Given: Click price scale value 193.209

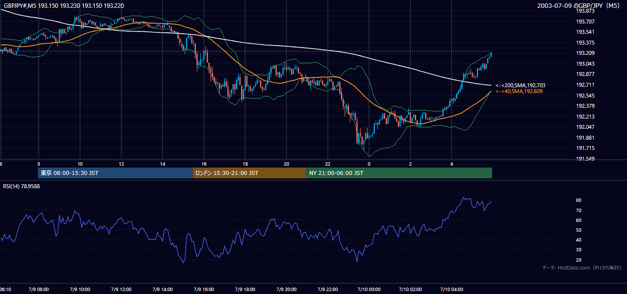Looking at the screenshot, I should [586, 53].
